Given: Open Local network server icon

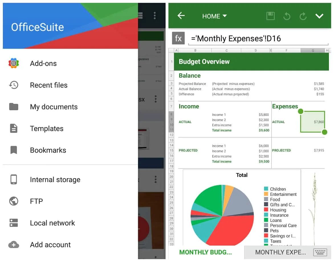Looking at the screenshot, I should point(14,223).
